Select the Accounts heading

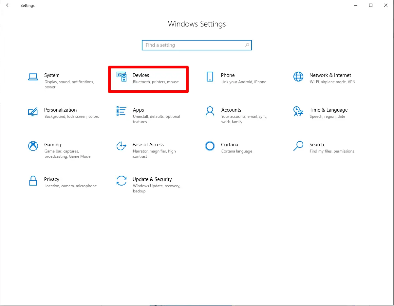[x=231, y=110]
